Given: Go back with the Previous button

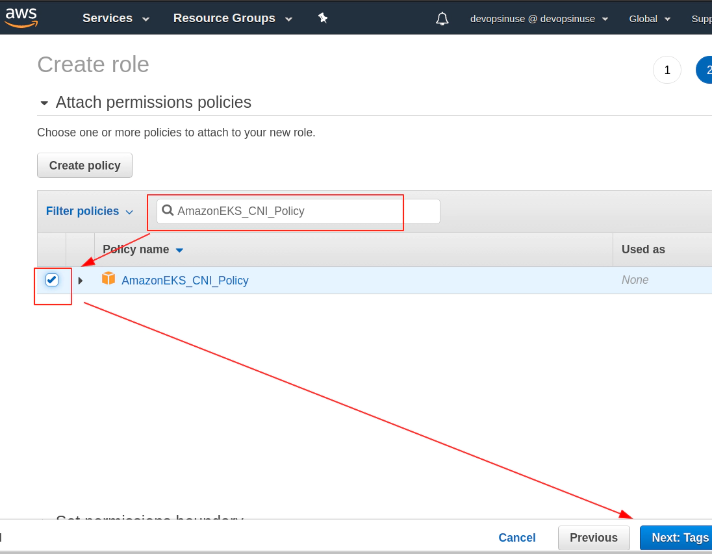Looking at the screenshot, I should (594, 538).
